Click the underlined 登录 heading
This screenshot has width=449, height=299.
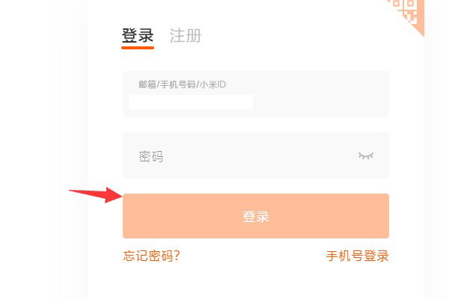coord(138,36)
